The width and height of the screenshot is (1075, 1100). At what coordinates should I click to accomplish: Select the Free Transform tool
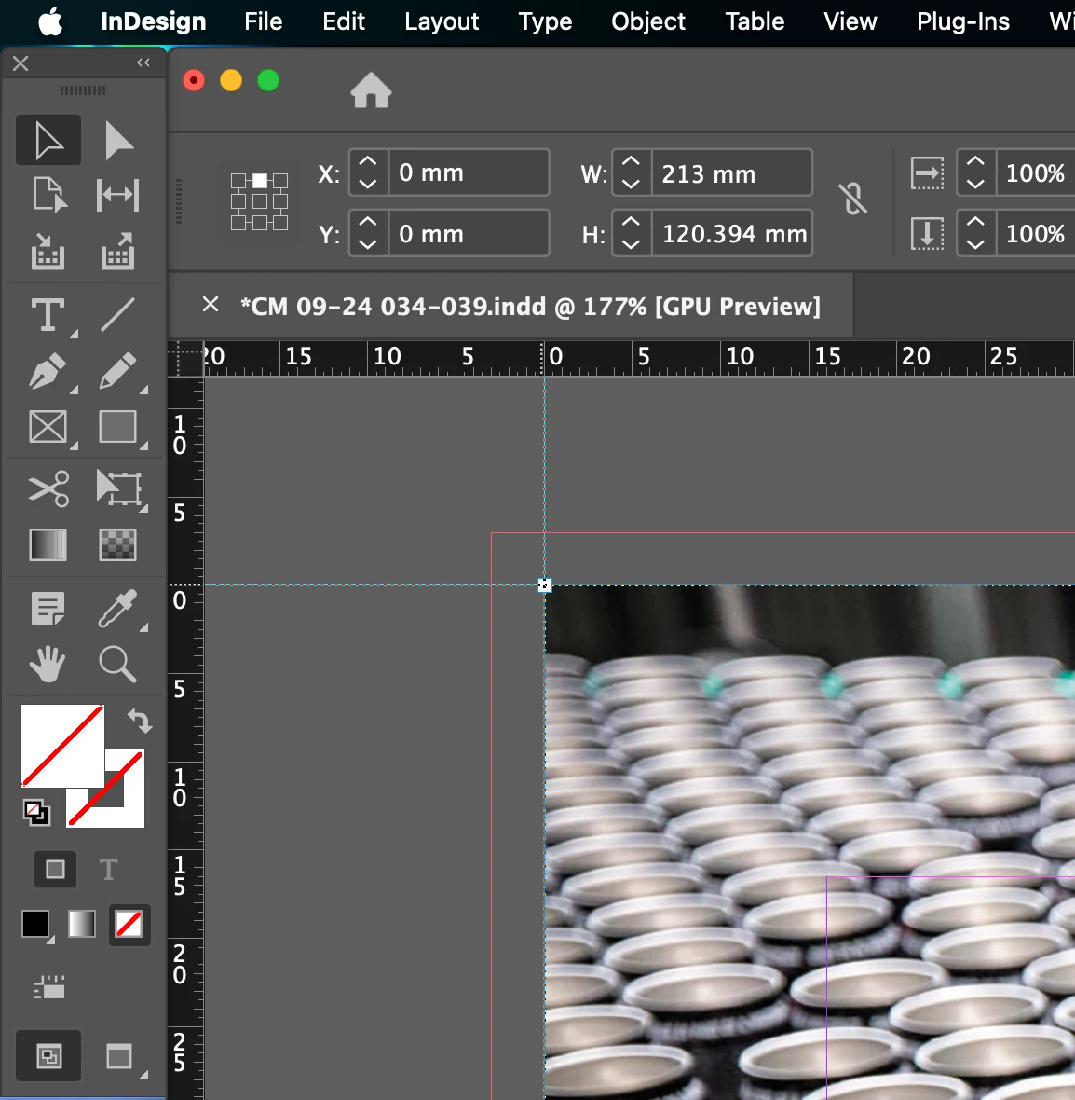118,488
